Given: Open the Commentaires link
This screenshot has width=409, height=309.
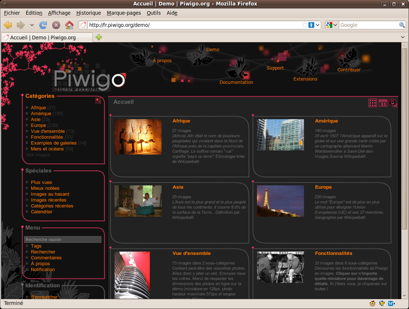Looking at the screenshot, I should click(x=46, y=258).
